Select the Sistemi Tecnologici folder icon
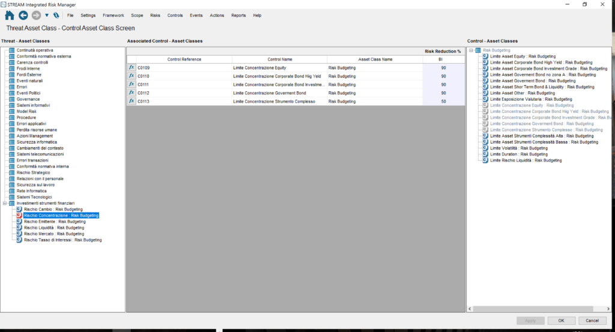Image resolution: width=615 pixels, height=332 pixels. (12, 197)
